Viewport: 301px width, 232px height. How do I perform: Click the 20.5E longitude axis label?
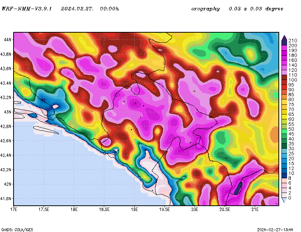(x=225, y=209)
